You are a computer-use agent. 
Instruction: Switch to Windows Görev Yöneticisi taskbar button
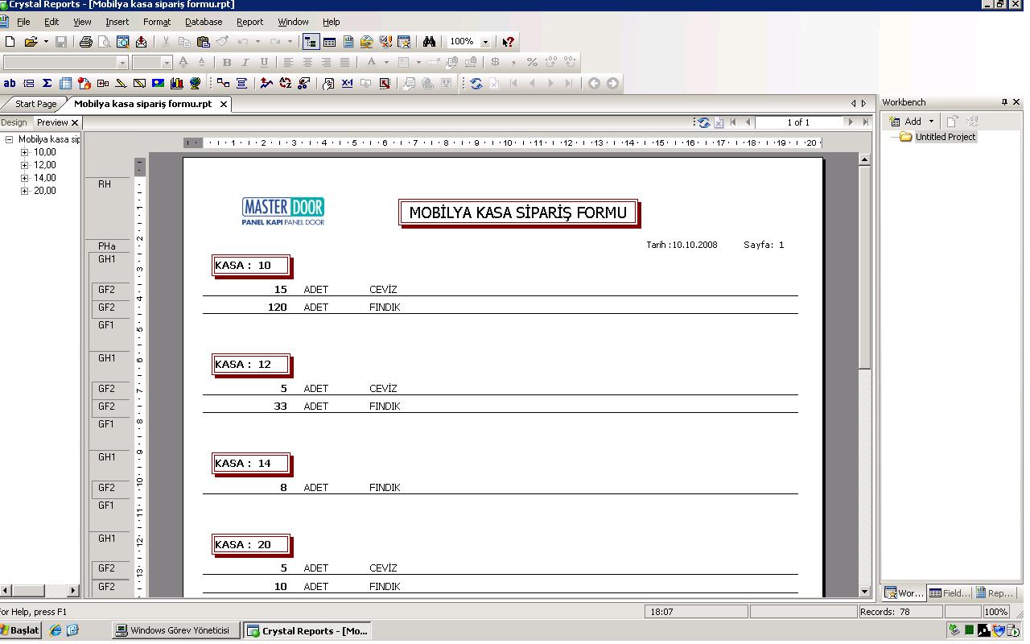(175, 630)
